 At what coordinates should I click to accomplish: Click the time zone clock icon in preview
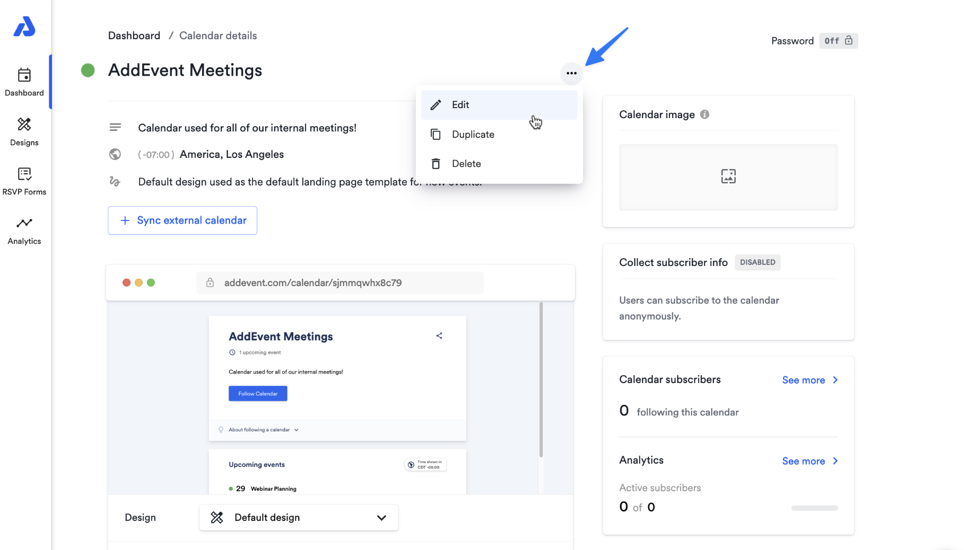pos(411,465)
